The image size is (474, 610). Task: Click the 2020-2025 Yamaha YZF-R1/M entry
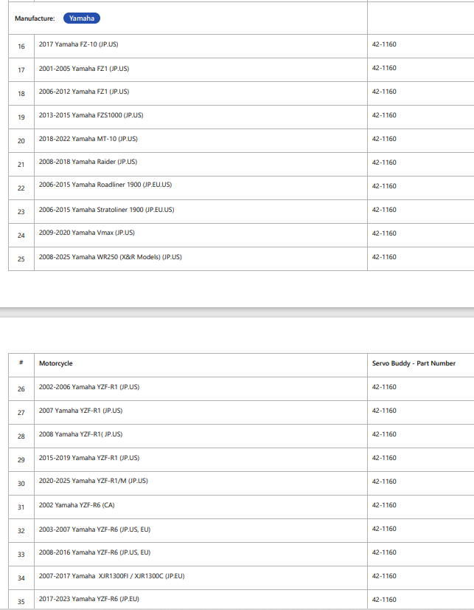point(93,481)
